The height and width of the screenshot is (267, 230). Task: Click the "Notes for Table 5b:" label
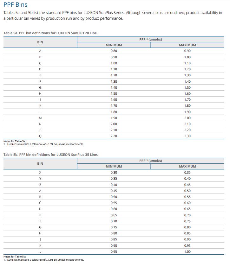[x=15, y=257]
